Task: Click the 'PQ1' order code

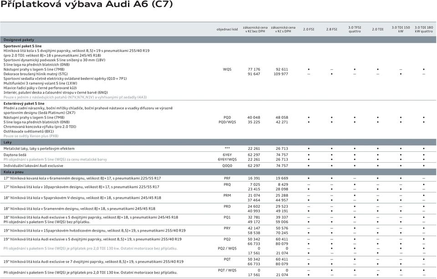Action: coord(227,217)
